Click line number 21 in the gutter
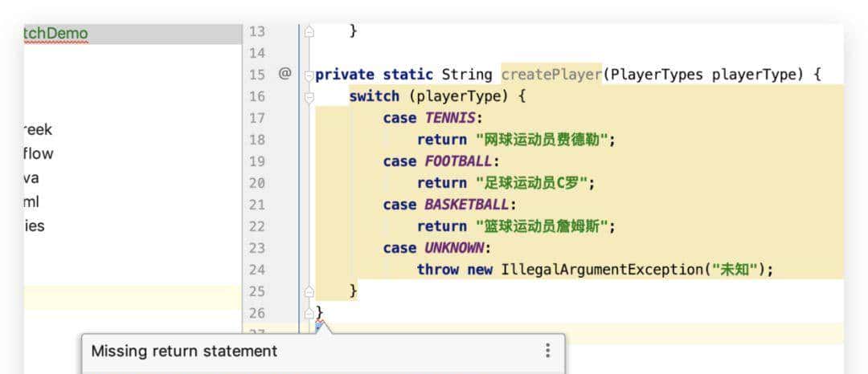868x374 pixels. (257, 205)
